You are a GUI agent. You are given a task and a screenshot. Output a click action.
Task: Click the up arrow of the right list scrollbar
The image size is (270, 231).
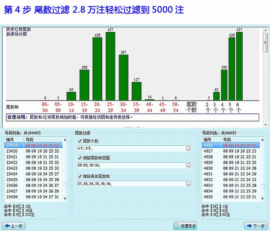click(263, 139)
